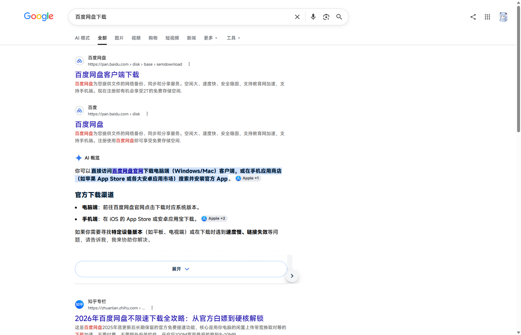The height and width of the screenshot is (335, 521).
Task: Click the Google logo
Action: (39, 17)
